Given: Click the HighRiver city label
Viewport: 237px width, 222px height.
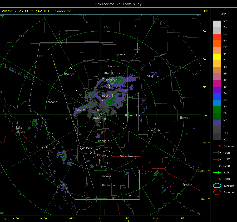Looking at the screenshot, I should tap(109, 185).
